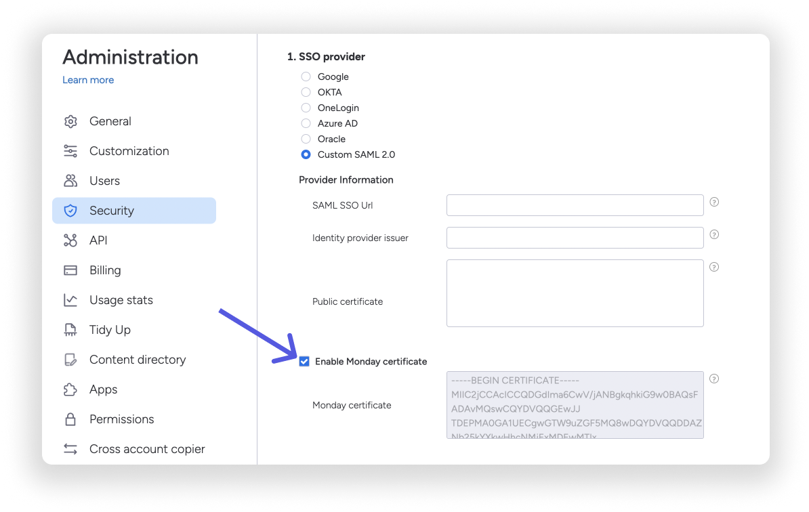Select the Users people icon
809x512 pixels.
click(70, 181)
